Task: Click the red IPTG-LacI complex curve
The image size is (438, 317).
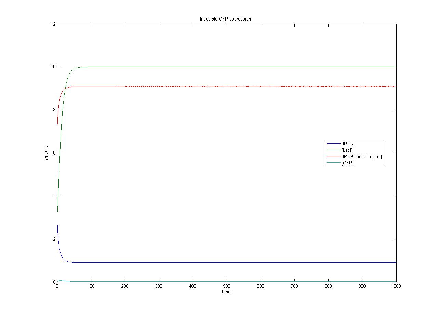Action: pyautogui.click(x=205, y=87)
